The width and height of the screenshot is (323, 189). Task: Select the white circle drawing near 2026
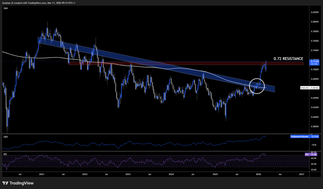(x=257, y=86)
